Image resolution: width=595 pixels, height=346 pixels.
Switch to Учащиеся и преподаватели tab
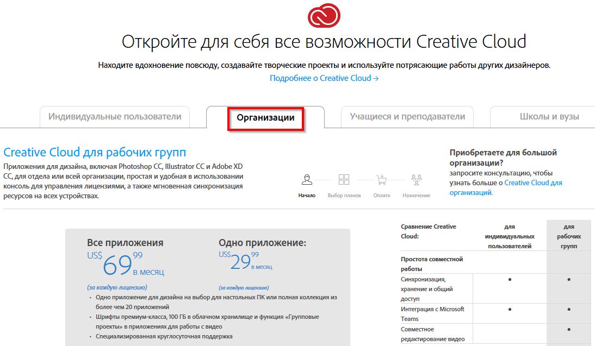pyautogui.click(x=407, y=117)
